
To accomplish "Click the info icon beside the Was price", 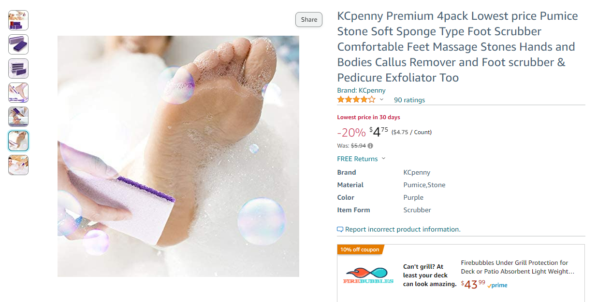I will pyautogui.click(x=370, y=146).
